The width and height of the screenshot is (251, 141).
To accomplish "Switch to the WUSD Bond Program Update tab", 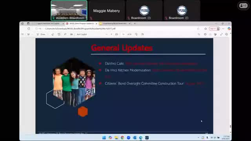I will [81, 23].
